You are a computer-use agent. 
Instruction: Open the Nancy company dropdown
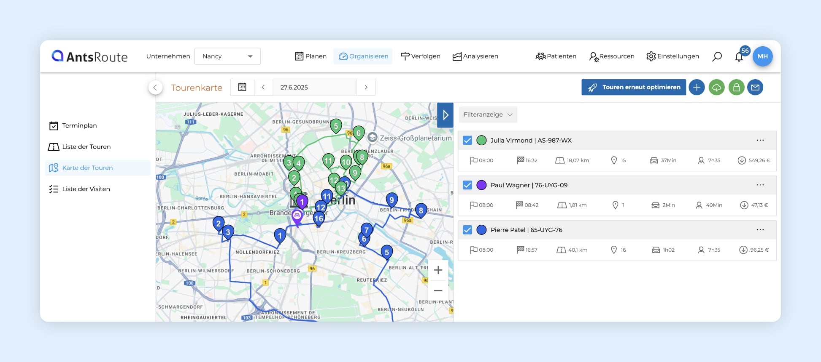coord(227,56)
